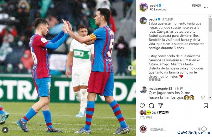Like the post with heart icon
Image resolution: width=212 pixels, height=137 pixels.
tap(142, 106)
